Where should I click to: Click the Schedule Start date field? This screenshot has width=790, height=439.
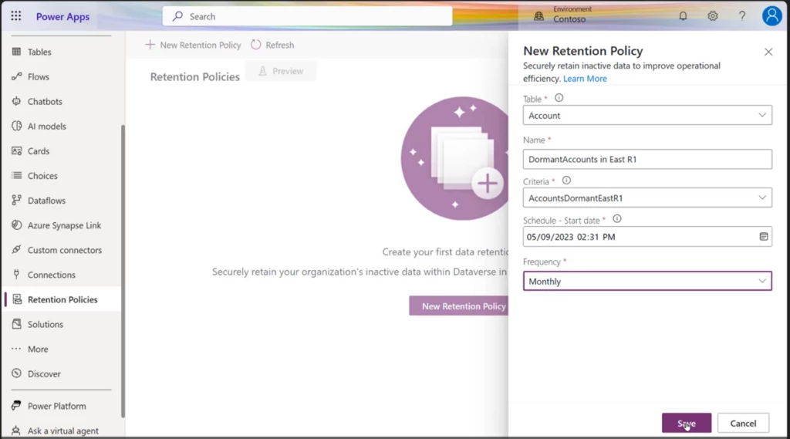pyautogui.click(x=647, y=237)
